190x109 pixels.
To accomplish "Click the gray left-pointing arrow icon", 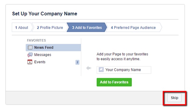I will [x=89, y=68].
